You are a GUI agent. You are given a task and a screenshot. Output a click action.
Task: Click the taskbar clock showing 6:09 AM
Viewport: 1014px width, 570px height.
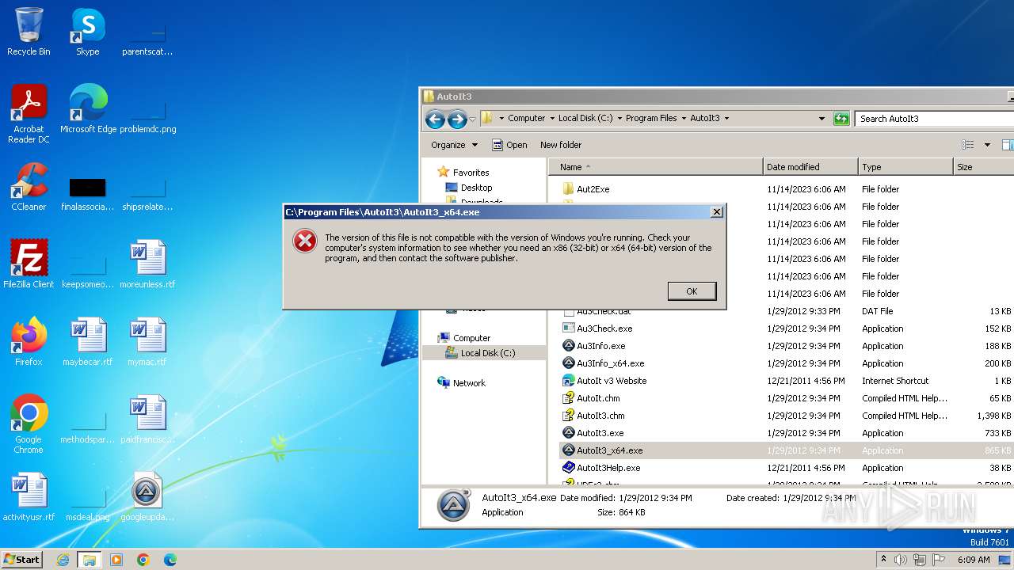pos(974,560)
